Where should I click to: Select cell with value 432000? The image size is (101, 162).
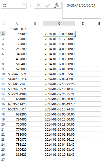[17, 59]
